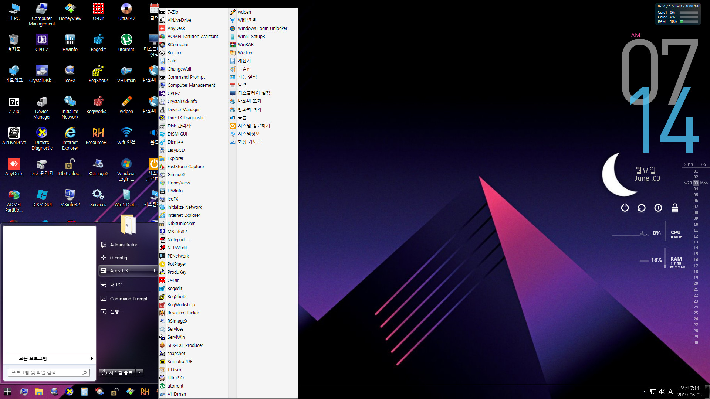Launch PotPlayer from apps list
This screenshot has height=399, width=710.
pyautogui.click(x=193, y=264)
